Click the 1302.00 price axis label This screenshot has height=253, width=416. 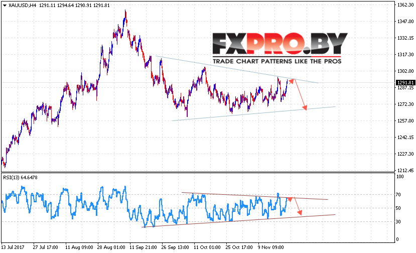pos(405,71)
